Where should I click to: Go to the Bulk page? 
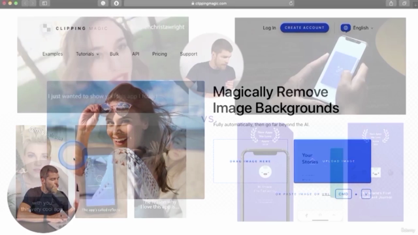point(114,54)
